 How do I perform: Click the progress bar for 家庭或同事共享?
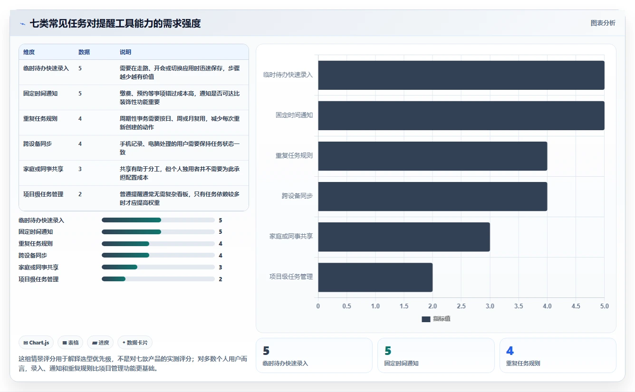158,268
